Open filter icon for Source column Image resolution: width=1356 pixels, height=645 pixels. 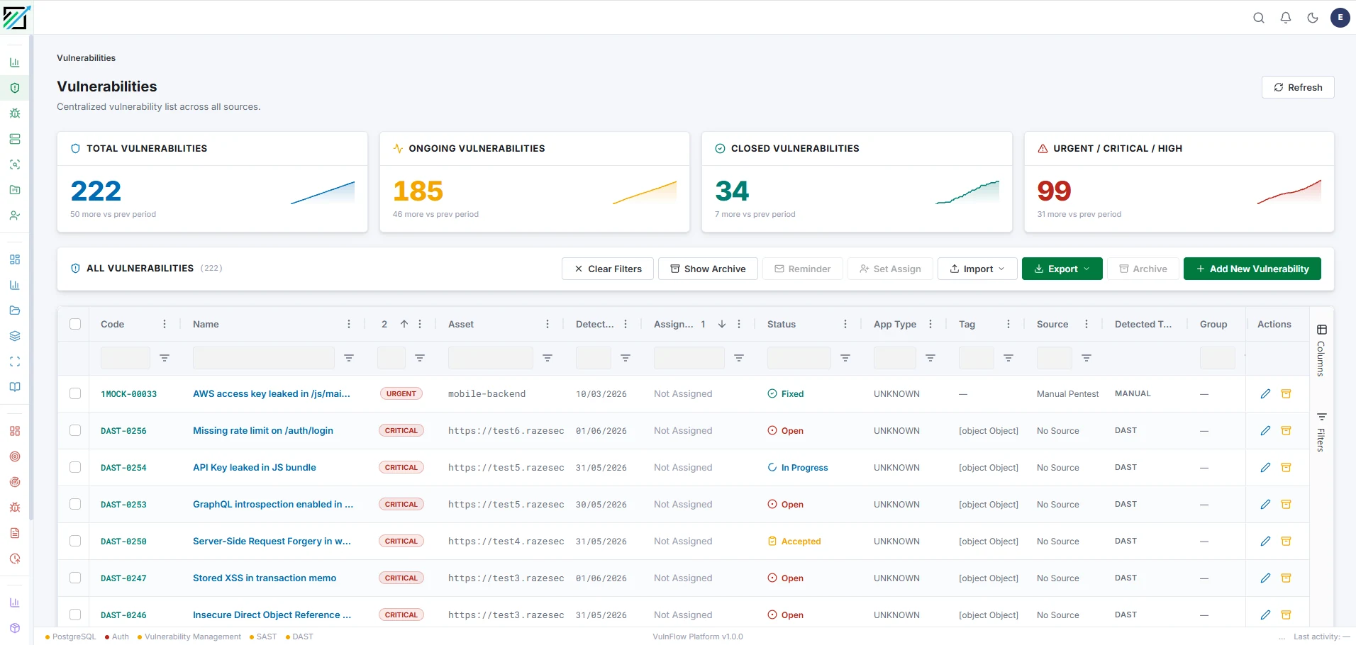[x=1087, y=358]
